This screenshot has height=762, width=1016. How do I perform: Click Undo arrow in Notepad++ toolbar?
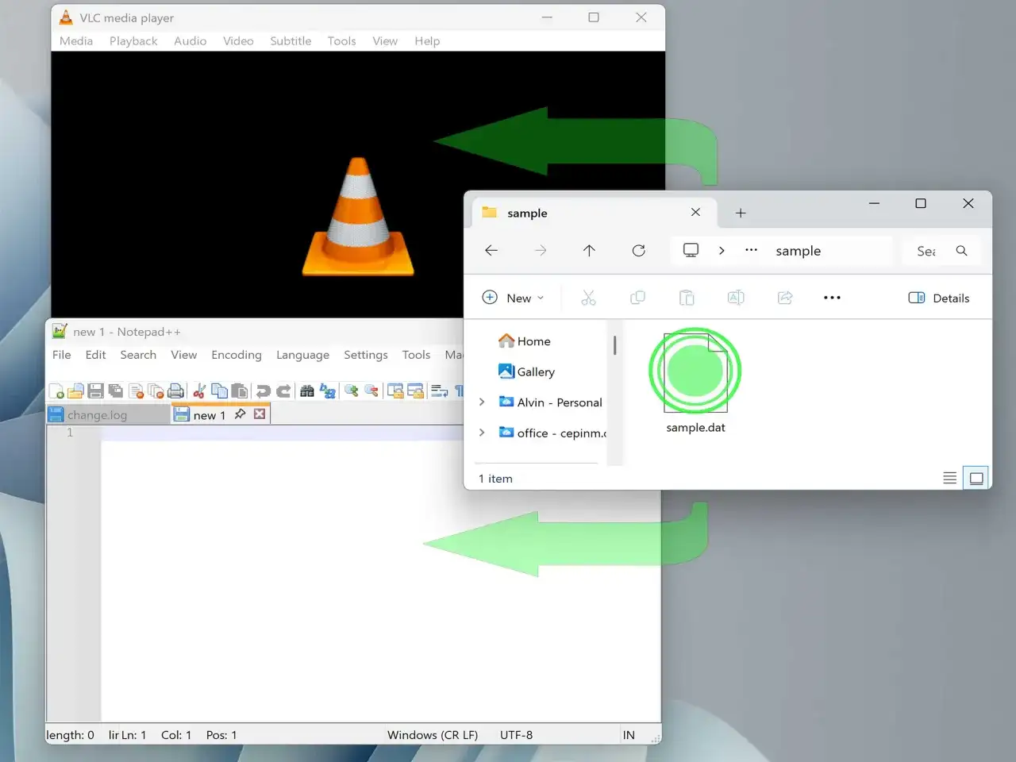click(x=263, y=391)
